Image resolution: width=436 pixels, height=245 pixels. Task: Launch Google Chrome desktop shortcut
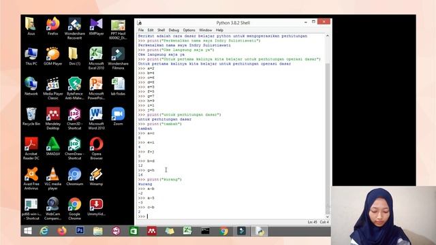(74, 209)
